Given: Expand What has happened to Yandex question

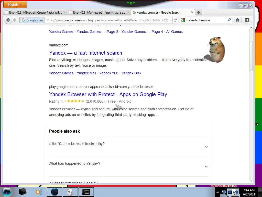Looking at the screenshot, I should tap(128, 166).
